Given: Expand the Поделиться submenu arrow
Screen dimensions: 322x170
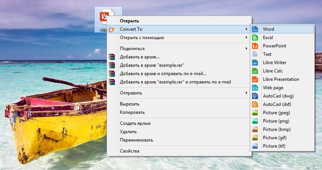Looking at the screenshot, I should (x=247, y=49).
